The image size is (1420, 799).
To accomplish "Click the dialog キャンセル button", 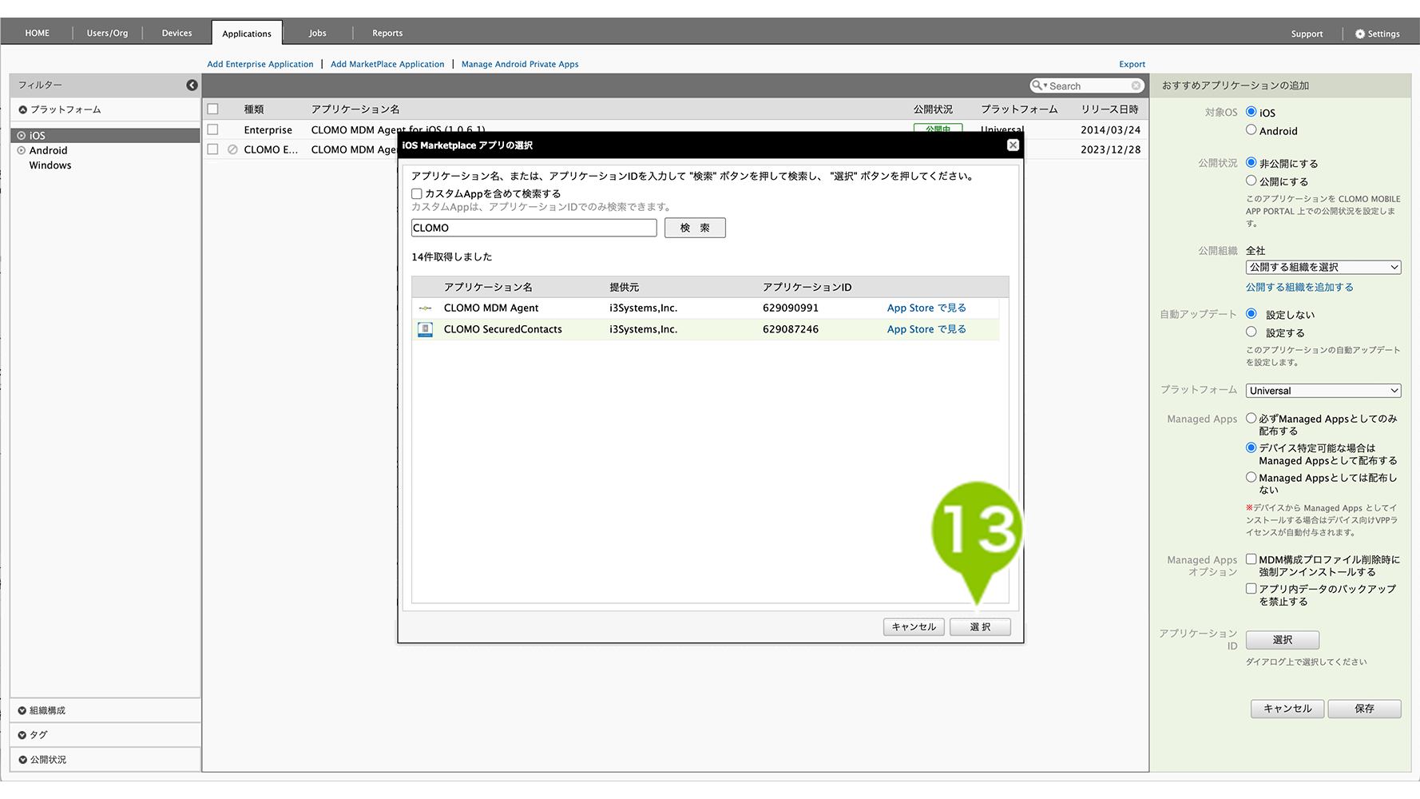I will click(x=914, y=627).
